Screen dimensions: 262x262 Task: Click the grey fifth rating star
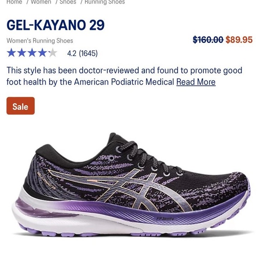click(x=52, y=53)
